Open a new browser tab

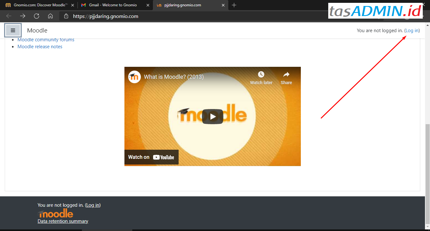point(233,5)
